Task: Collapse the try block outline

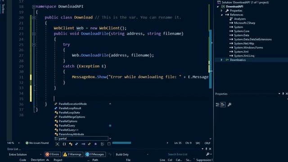Action: (x=34, y=45)
